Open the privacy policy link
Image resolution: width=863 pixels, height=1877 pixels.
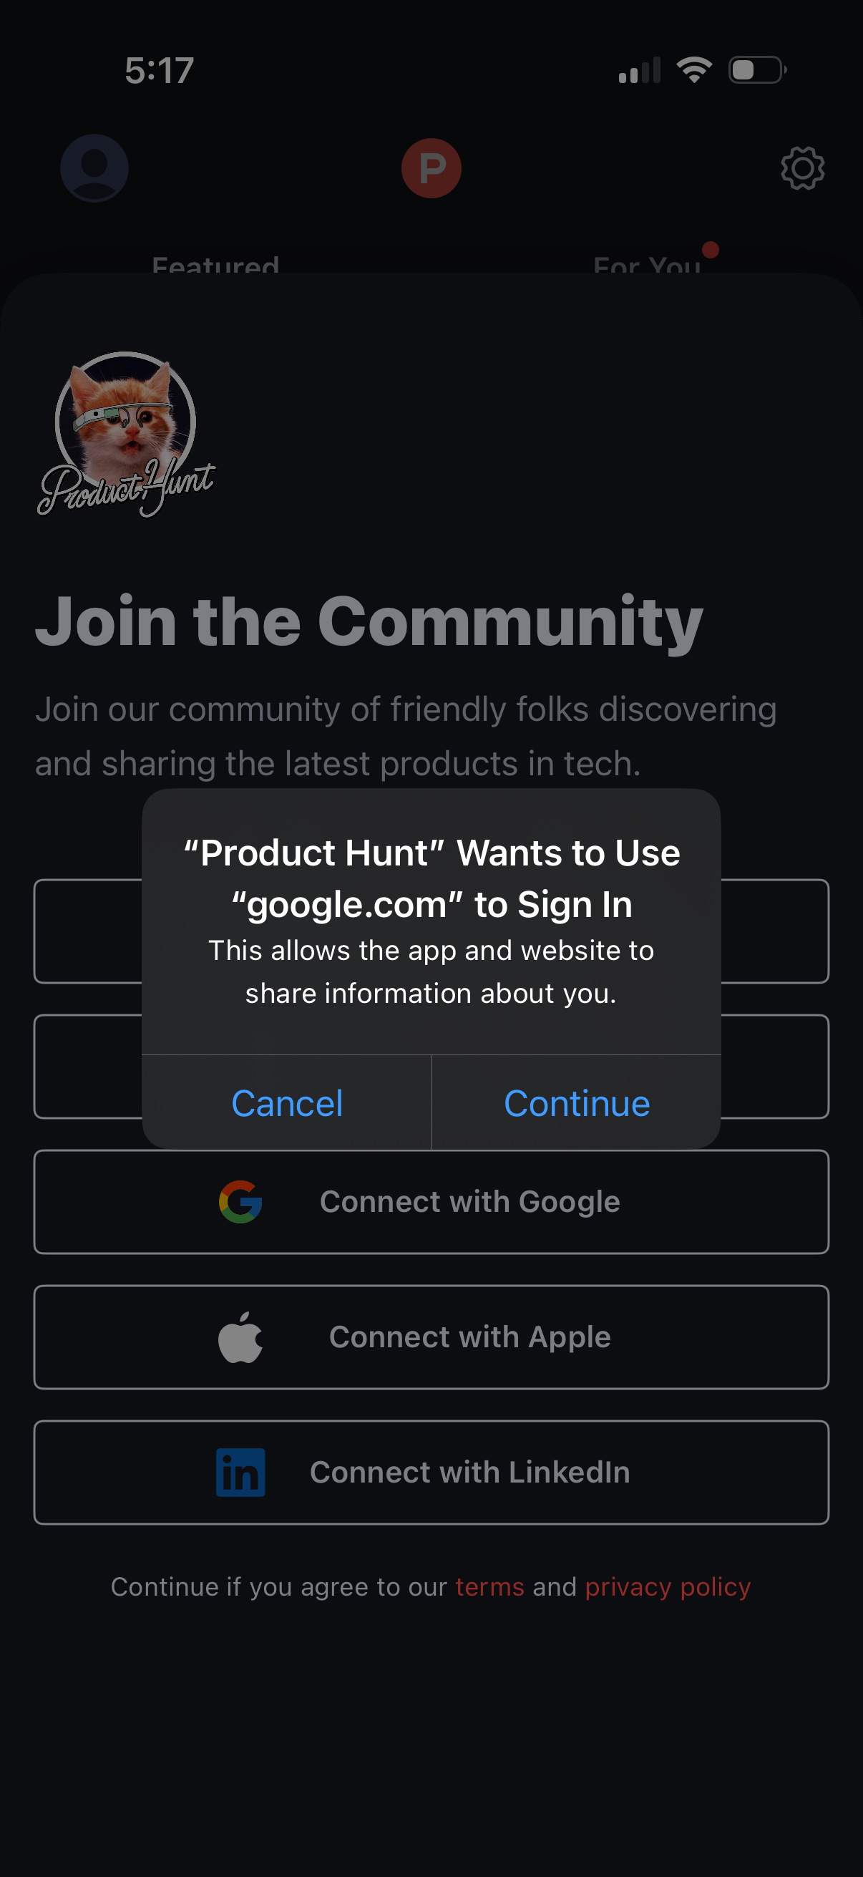667,1586
